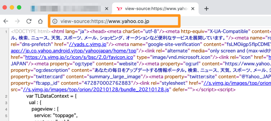Close the view-source Yahoo tab

click(193, 9)
